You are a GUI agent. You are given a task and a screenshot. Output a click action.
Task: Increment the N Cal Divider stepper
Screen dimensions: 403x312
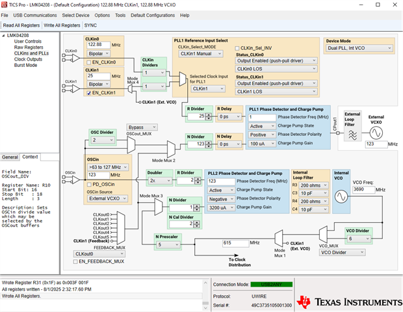197,222
